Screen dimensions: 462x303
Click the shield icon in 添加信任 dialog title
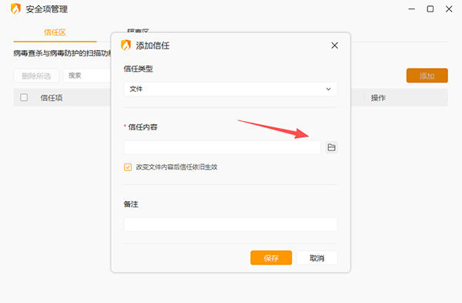pos(126,45)
